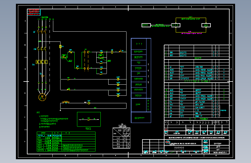Click the large '??????' drawing title
This screenshot has width=251, height=163.
(x=179, y=148)
